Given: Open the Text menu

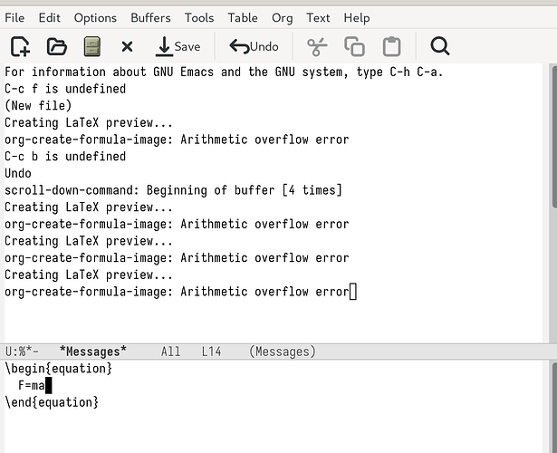Looking at the screenshot, I should (x=318, y=18).
